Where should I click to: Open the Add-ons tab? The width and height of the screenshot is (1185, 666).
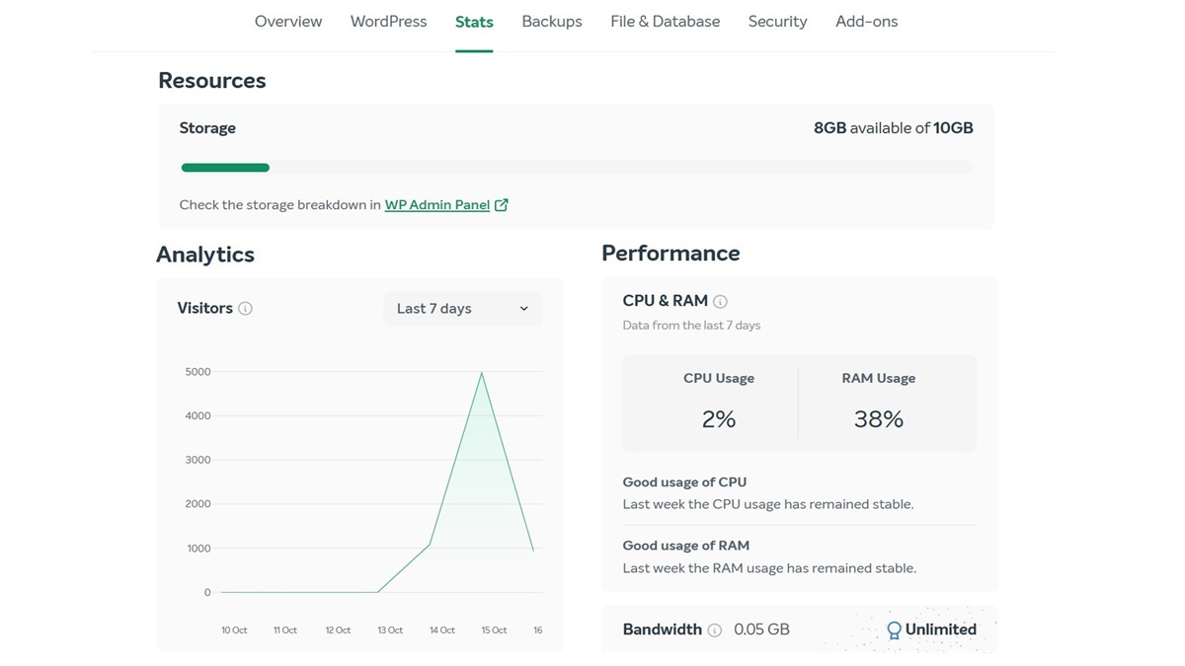click(x=866, y=21)
